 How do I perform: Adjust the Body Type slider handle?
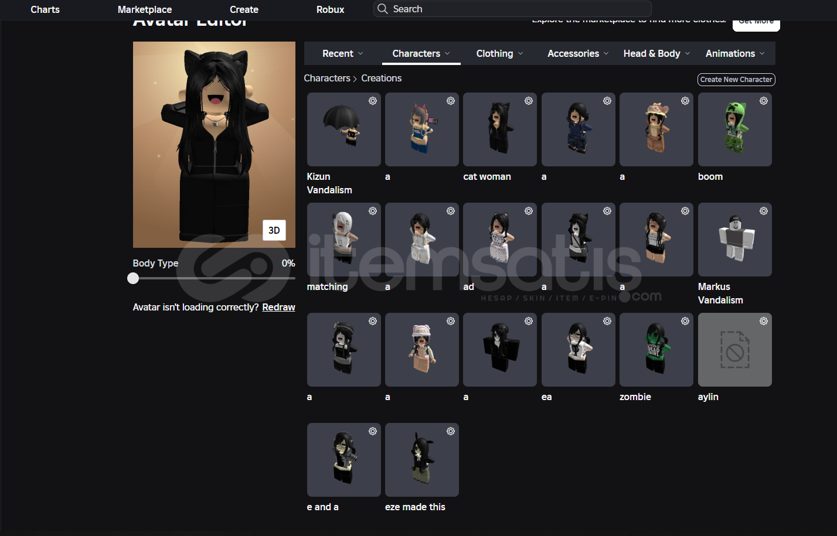pyautogui.click(x=133, y=278)
